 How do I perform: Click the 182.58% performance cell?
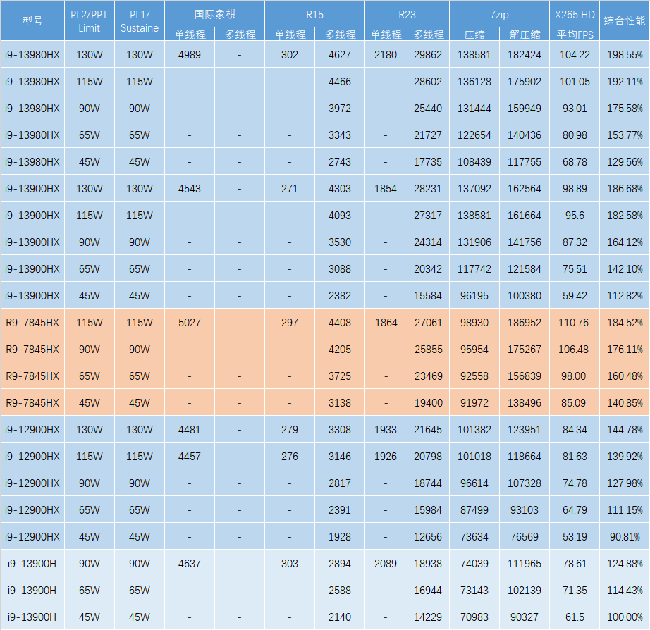coord(625,215)
